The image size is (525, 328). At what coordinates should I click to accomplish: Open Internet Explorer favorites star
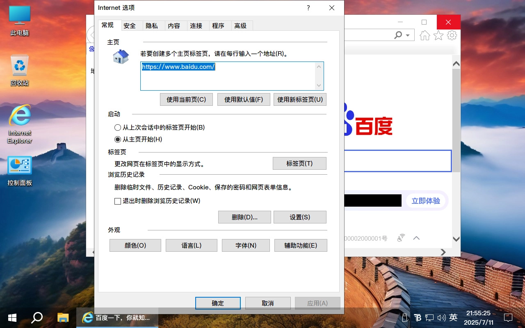point(438,35)
